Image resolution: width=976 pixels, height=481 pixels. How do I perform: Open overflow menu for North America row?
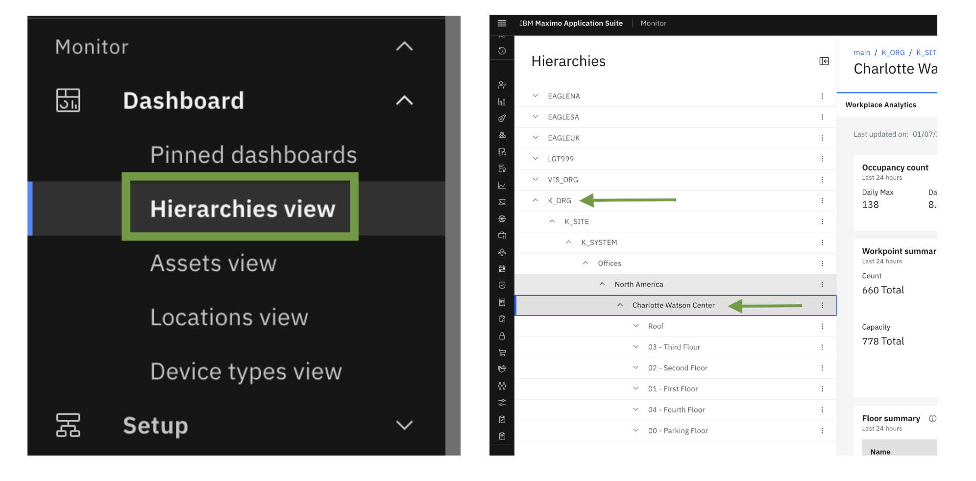point(822,284)
